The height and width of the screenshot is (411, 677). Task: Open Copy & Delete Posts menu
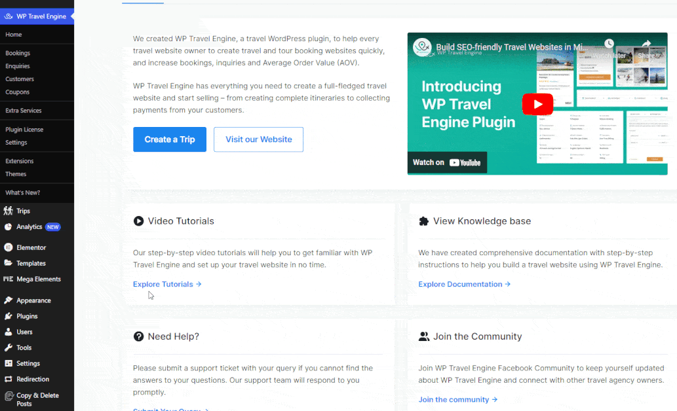point(37,399)
